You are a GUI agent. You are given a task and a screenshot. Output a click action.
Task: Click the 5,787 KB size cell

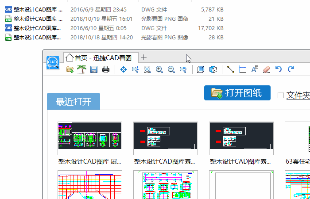point(212,9)
